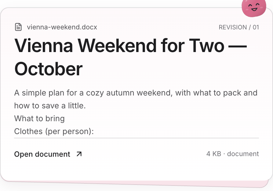Click the REVISION / 01 label
The image size is (273, 191).
[x=239, y=27]
